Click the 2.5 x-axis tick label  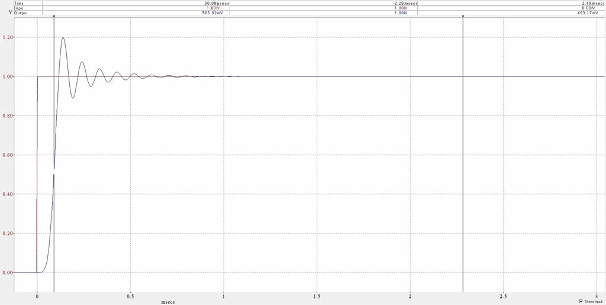[x=503, y=296]
